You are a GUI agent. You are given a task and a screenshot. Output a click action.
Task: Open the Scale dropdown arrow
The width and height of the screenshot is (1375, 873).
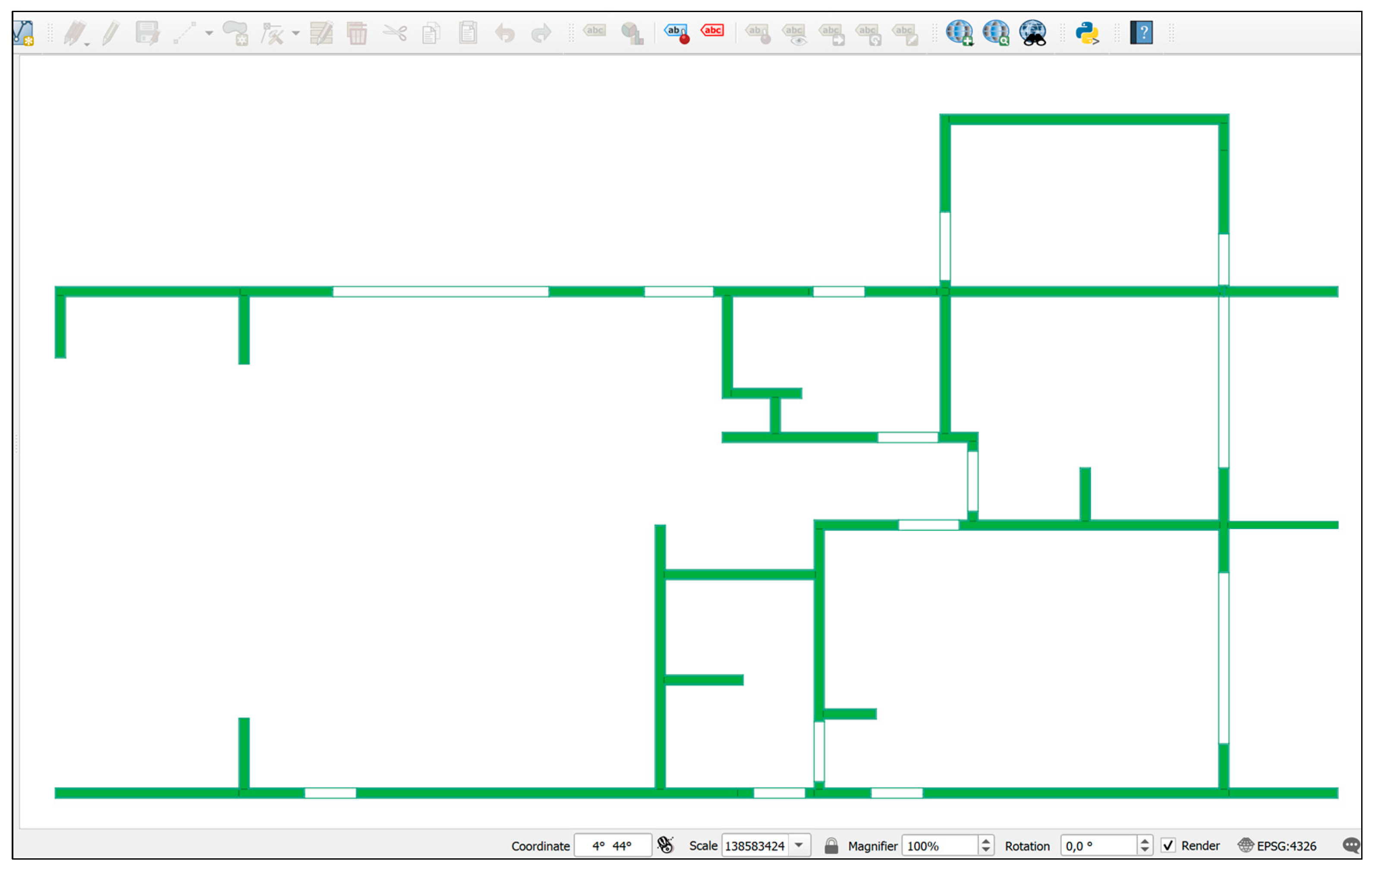pos(799,845)
